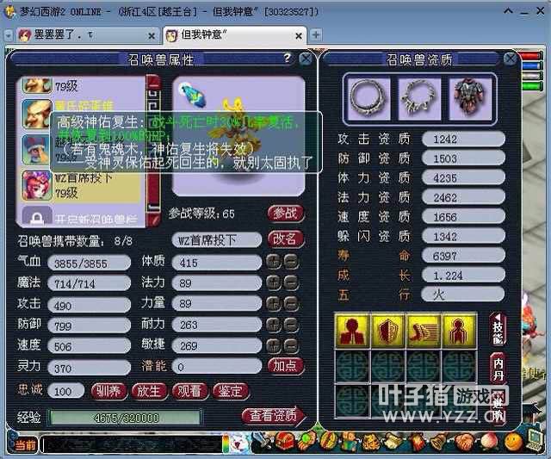Open the tab list dropdown arrow
This screenshot has width=551, height=459.
[9, 35]
